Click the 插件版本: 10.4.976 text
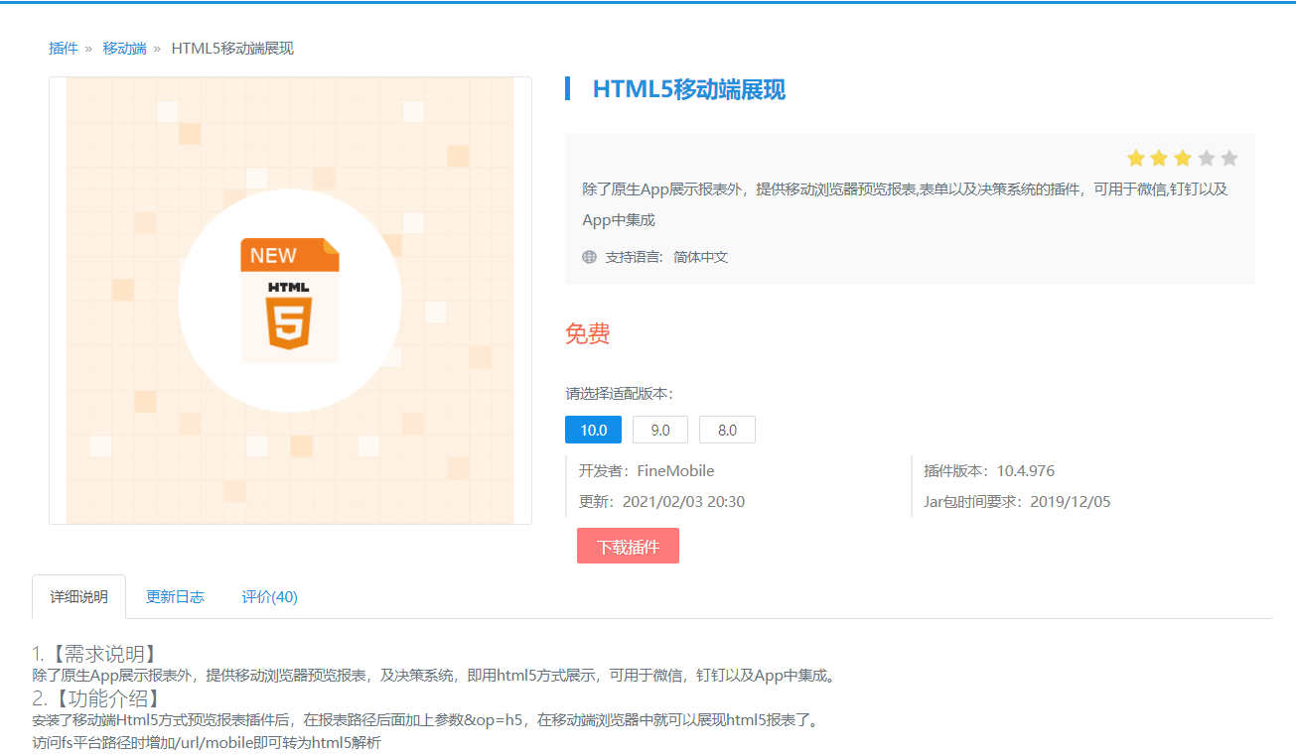 [989, 470]
